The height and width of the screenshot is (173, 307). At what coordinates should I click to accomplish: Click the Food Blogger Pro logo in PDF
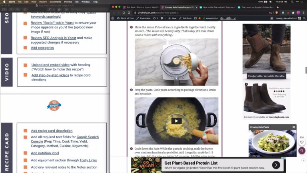54,106
